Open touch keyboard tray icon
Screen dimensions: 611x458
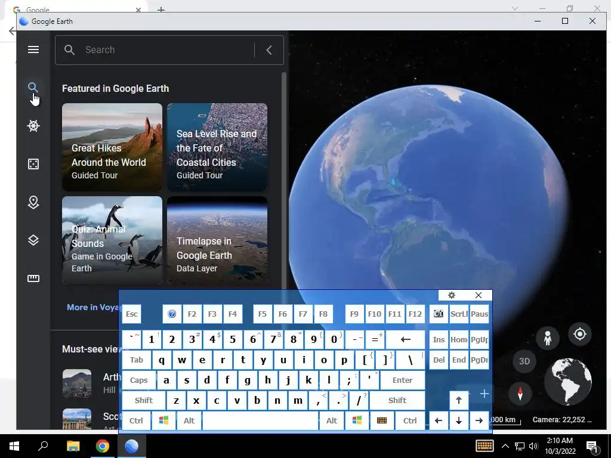[485, 446]
